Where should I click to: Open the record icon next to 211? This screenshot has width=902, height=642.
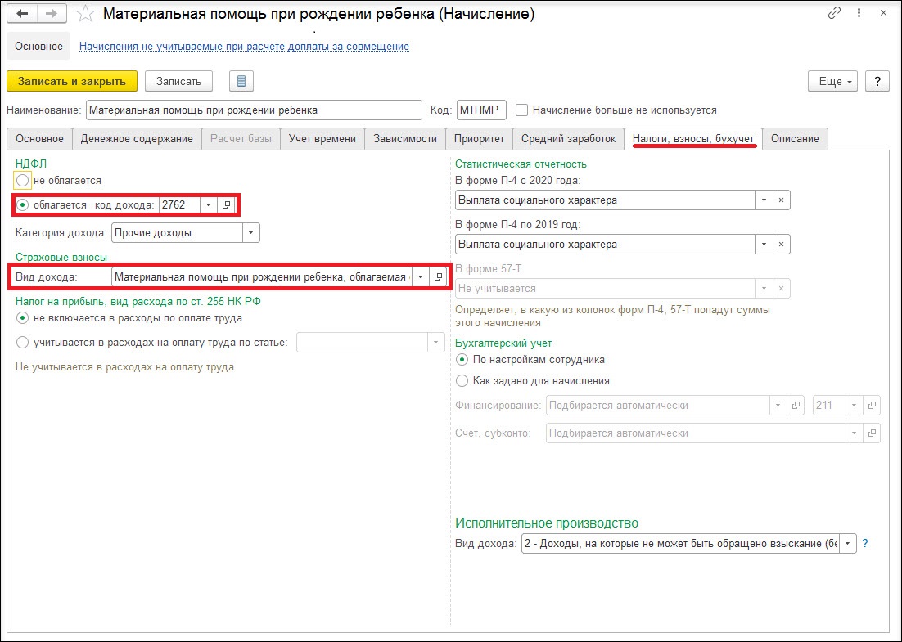(x=872, y=405)
